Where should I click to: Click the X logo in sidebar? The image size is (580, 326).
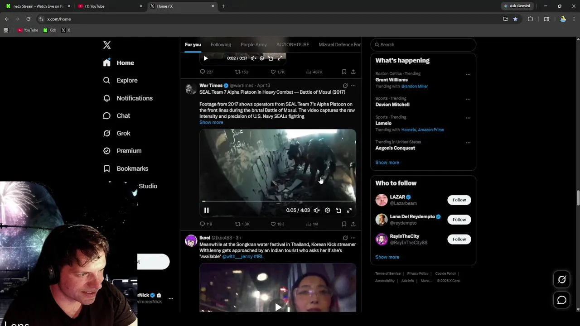coord(107,45)
